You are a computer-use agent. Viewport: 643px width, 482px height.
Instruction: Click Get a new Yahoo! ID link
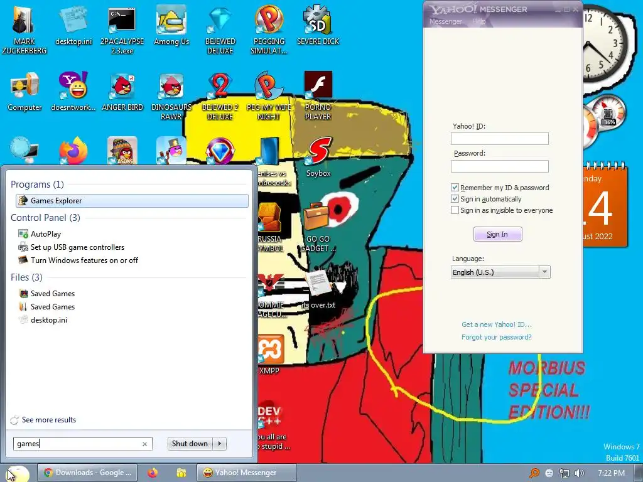(x=497, y=324)
